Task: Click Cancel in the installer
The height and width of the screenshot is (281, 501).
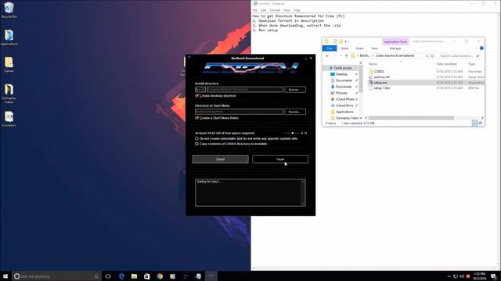Action: (x=221, y=159)
